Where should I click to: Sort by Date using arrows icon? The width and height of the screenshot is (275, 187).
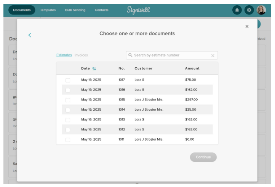point(94,69)
